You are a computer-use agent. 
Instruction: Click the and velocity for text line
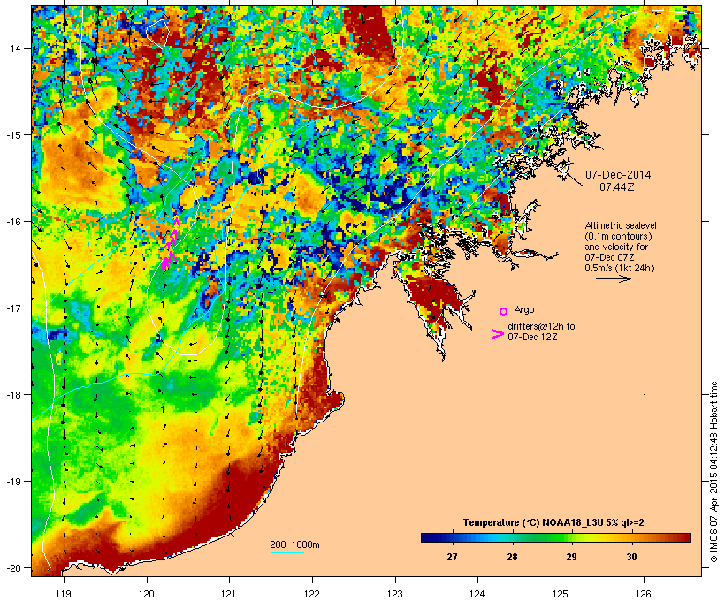pos(616,247)
